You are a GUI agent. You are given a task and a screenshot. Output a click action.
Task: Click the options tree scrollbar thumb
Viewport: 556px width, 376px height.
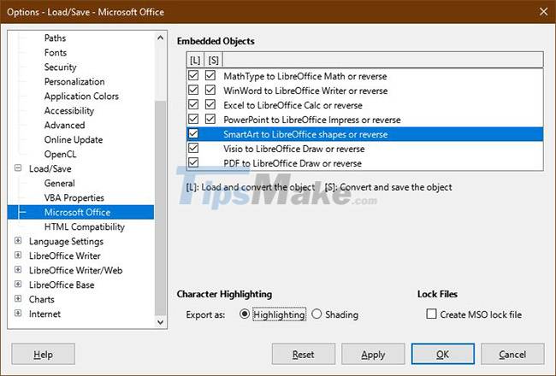click(x=160, y=208)
